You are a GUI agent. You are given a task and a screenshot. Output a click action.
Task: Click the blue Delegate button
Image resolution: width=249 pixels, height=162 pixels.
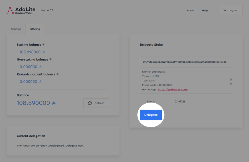coord(151,115)
